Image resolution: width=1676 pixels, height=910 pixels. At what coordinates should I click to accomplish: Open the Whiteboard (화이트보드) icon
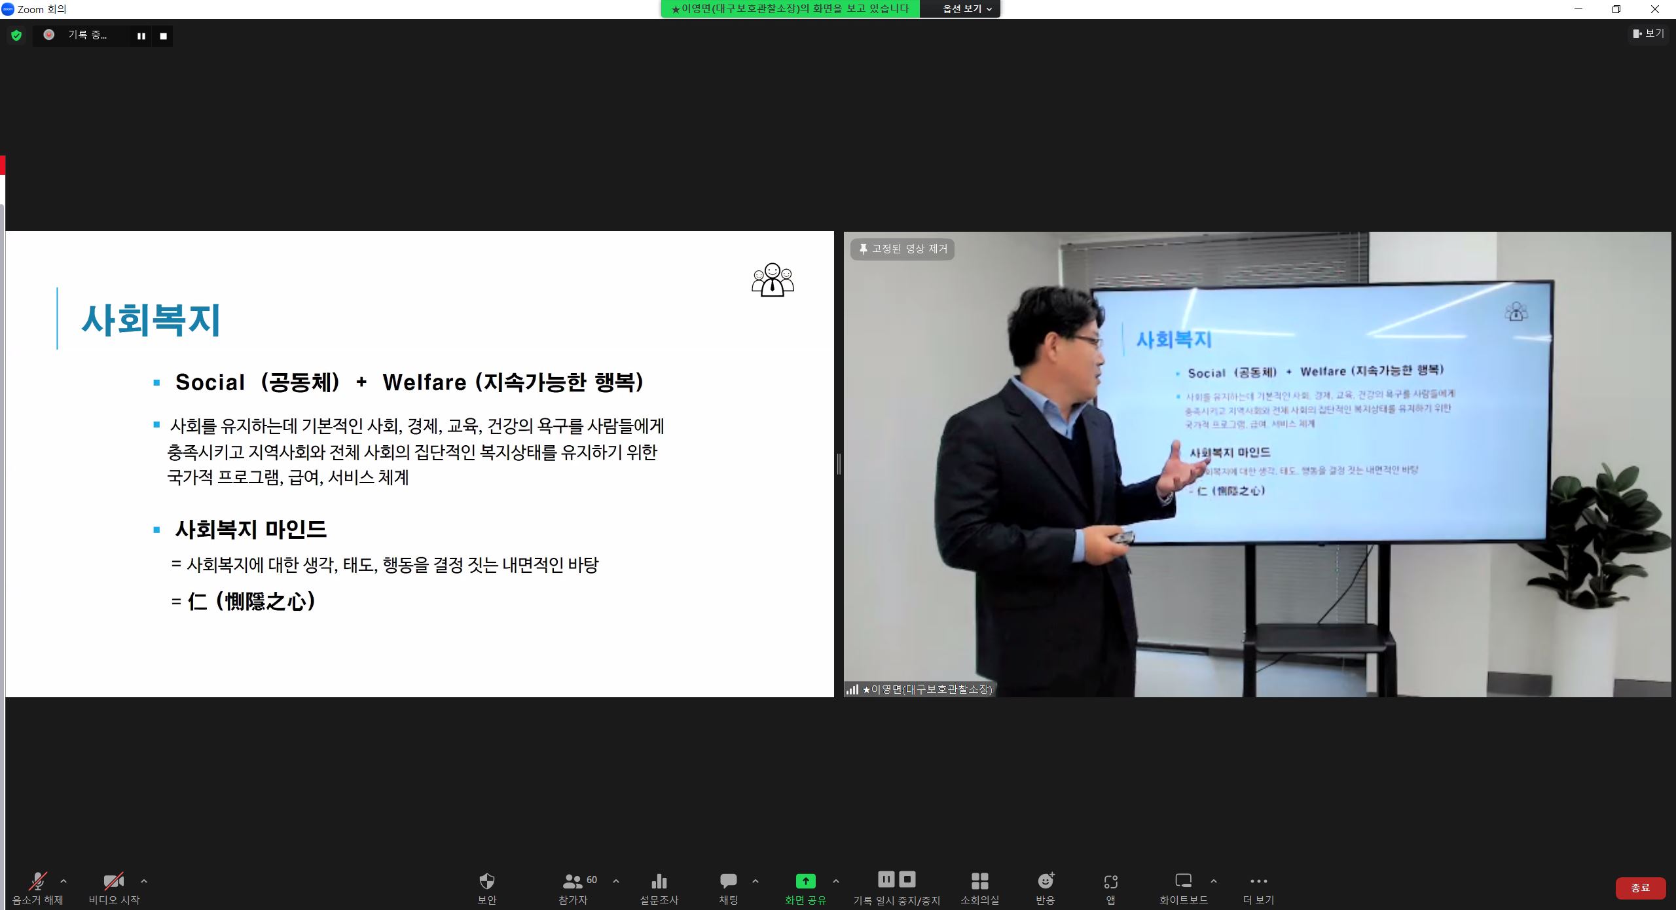click(x=1183, y=881)
